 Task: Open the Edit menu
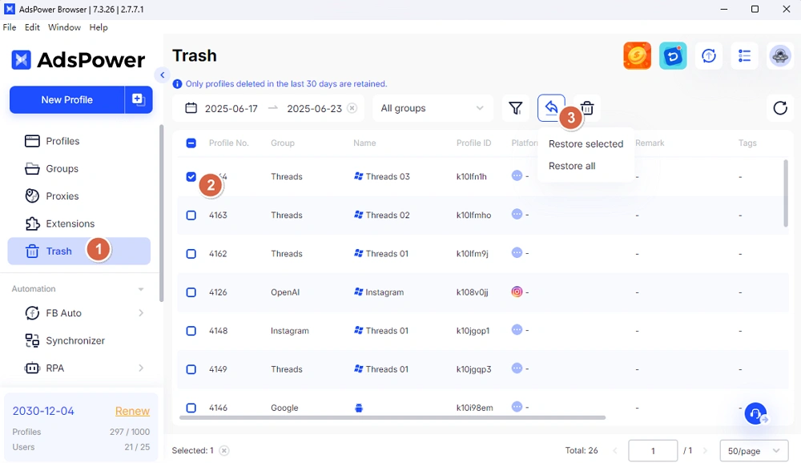[32, 27]
